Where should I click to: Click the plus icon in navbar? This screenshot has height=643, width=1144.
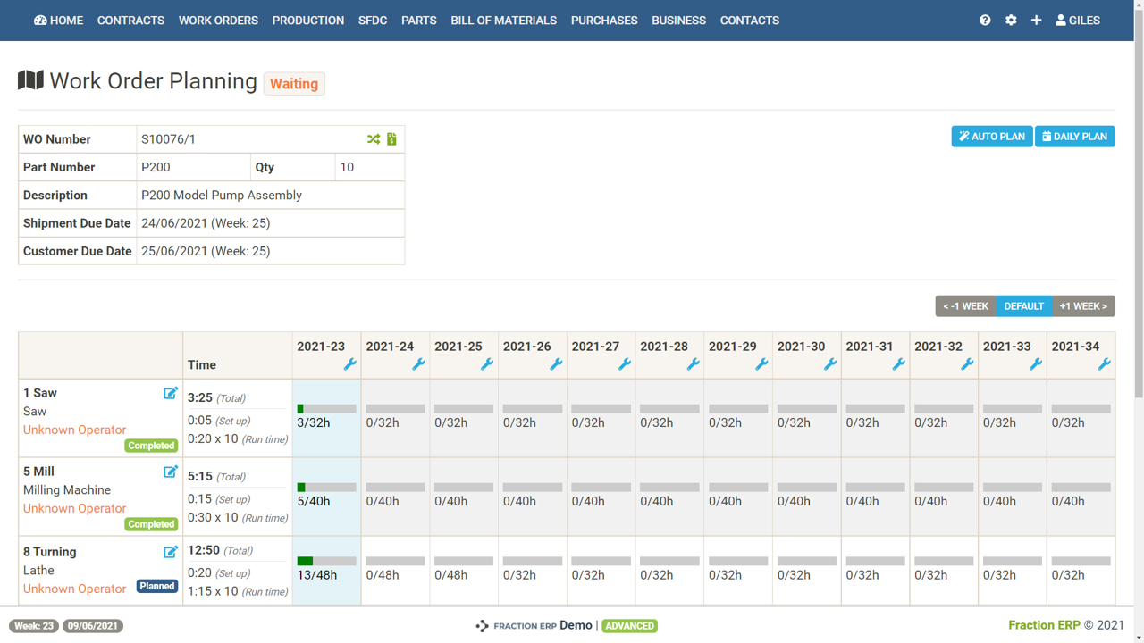[1036, 21]
